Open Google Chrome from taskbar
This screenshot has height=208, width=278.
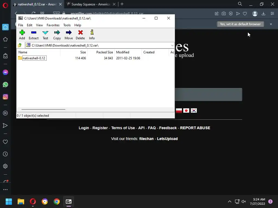click(57, 201)
